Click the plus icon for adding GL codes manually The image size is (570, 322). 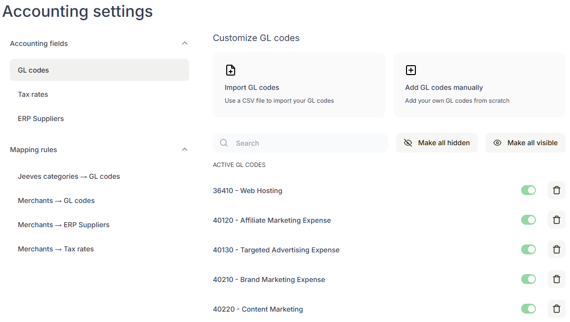[411, 70]
